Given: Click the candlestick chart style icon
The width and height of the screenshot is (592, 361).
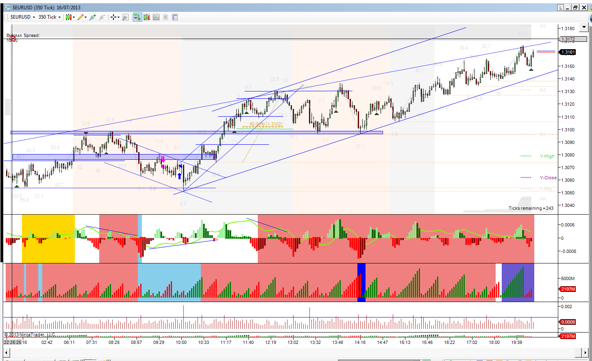Looking at the screenshot, I should pos(69,17).
